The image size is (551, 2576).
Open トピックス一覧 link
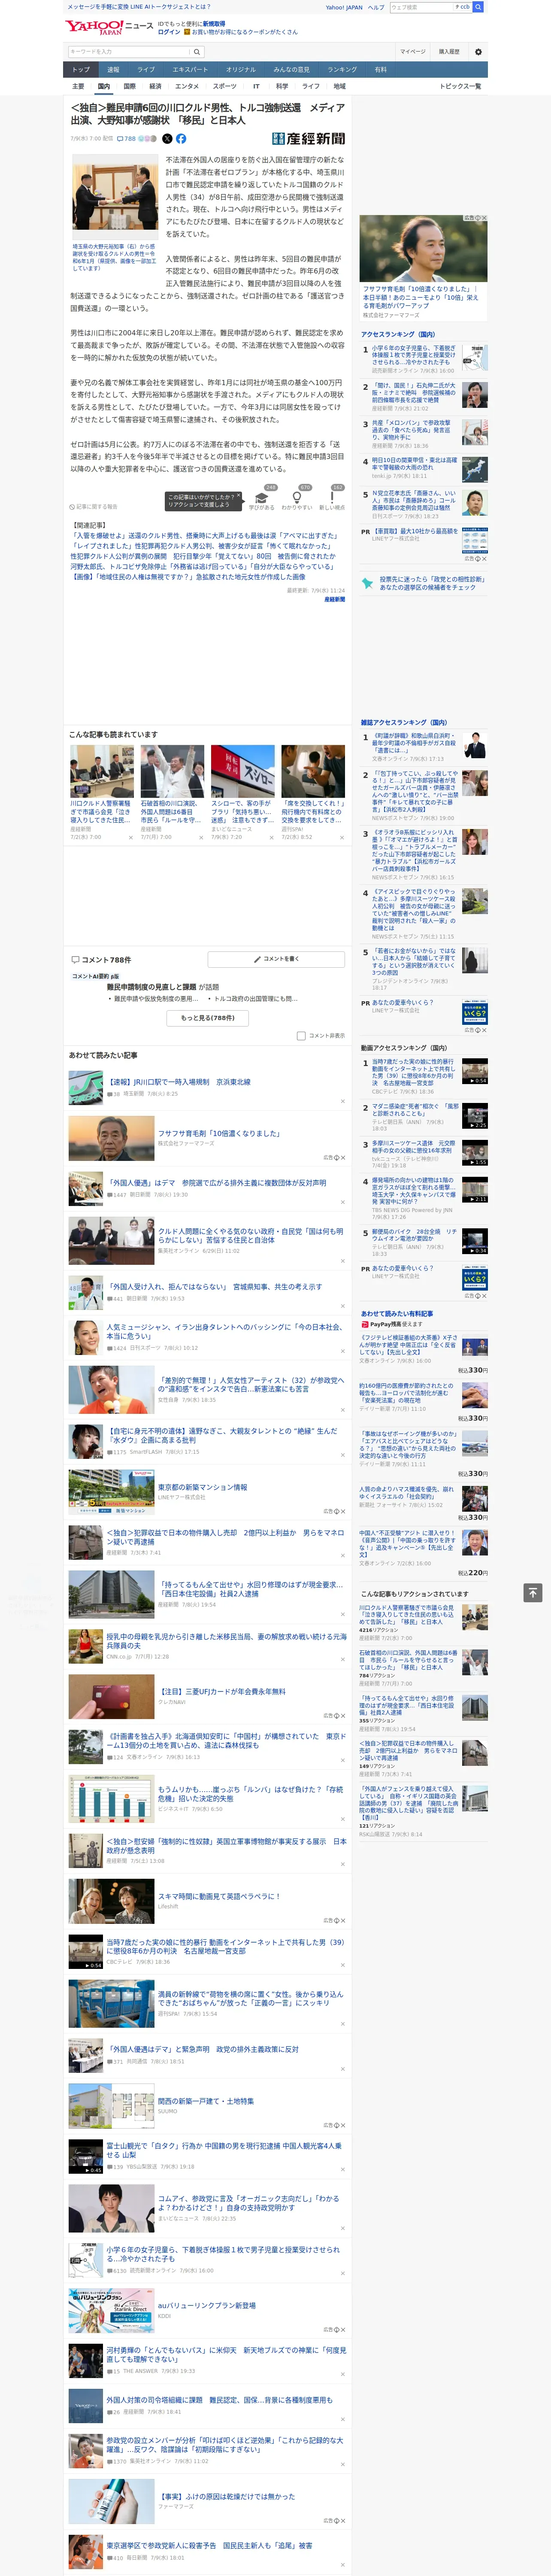tap(460, 86)
